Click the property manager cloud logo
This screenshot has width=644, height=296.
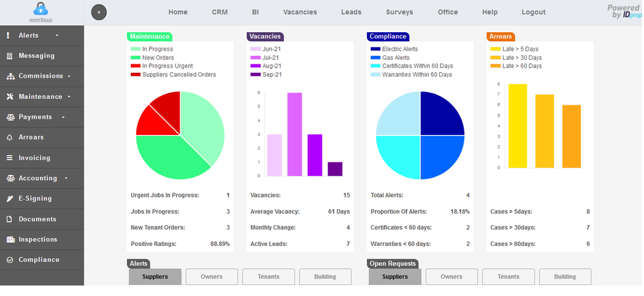[x=41, y=12]
